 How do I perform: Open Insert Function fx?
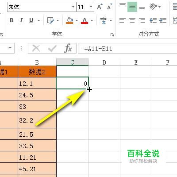(68, 48)
